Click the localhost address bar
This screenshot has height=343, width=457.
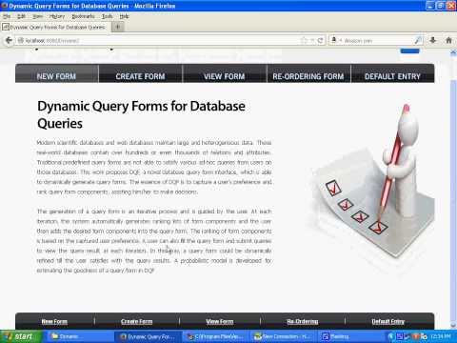tap(159, 40)
